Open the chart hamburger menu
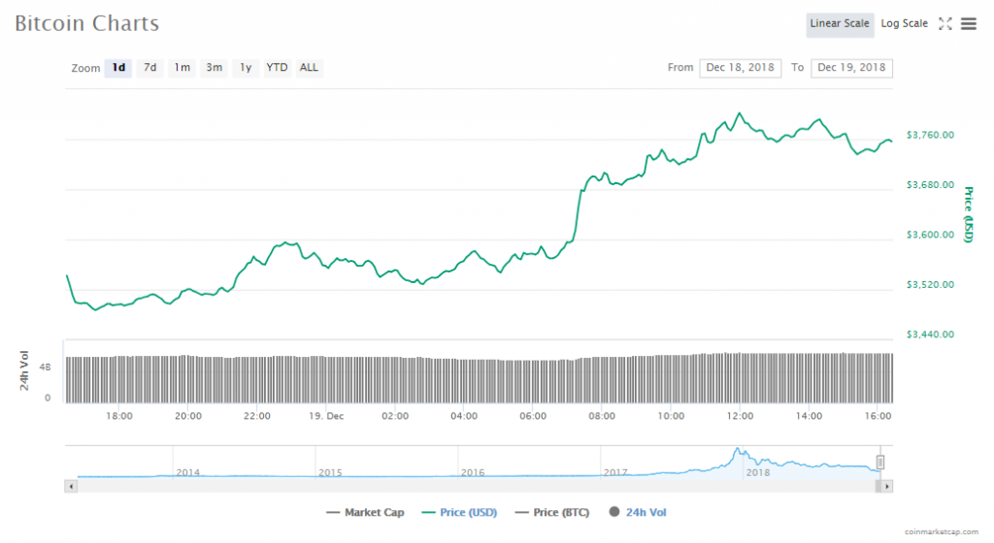 [968, 24]
